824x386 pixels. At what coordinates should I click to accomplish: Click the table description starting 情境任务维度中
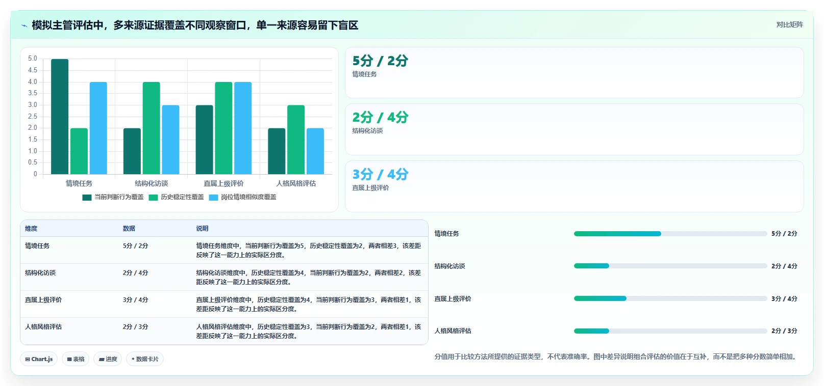[309, 251]
